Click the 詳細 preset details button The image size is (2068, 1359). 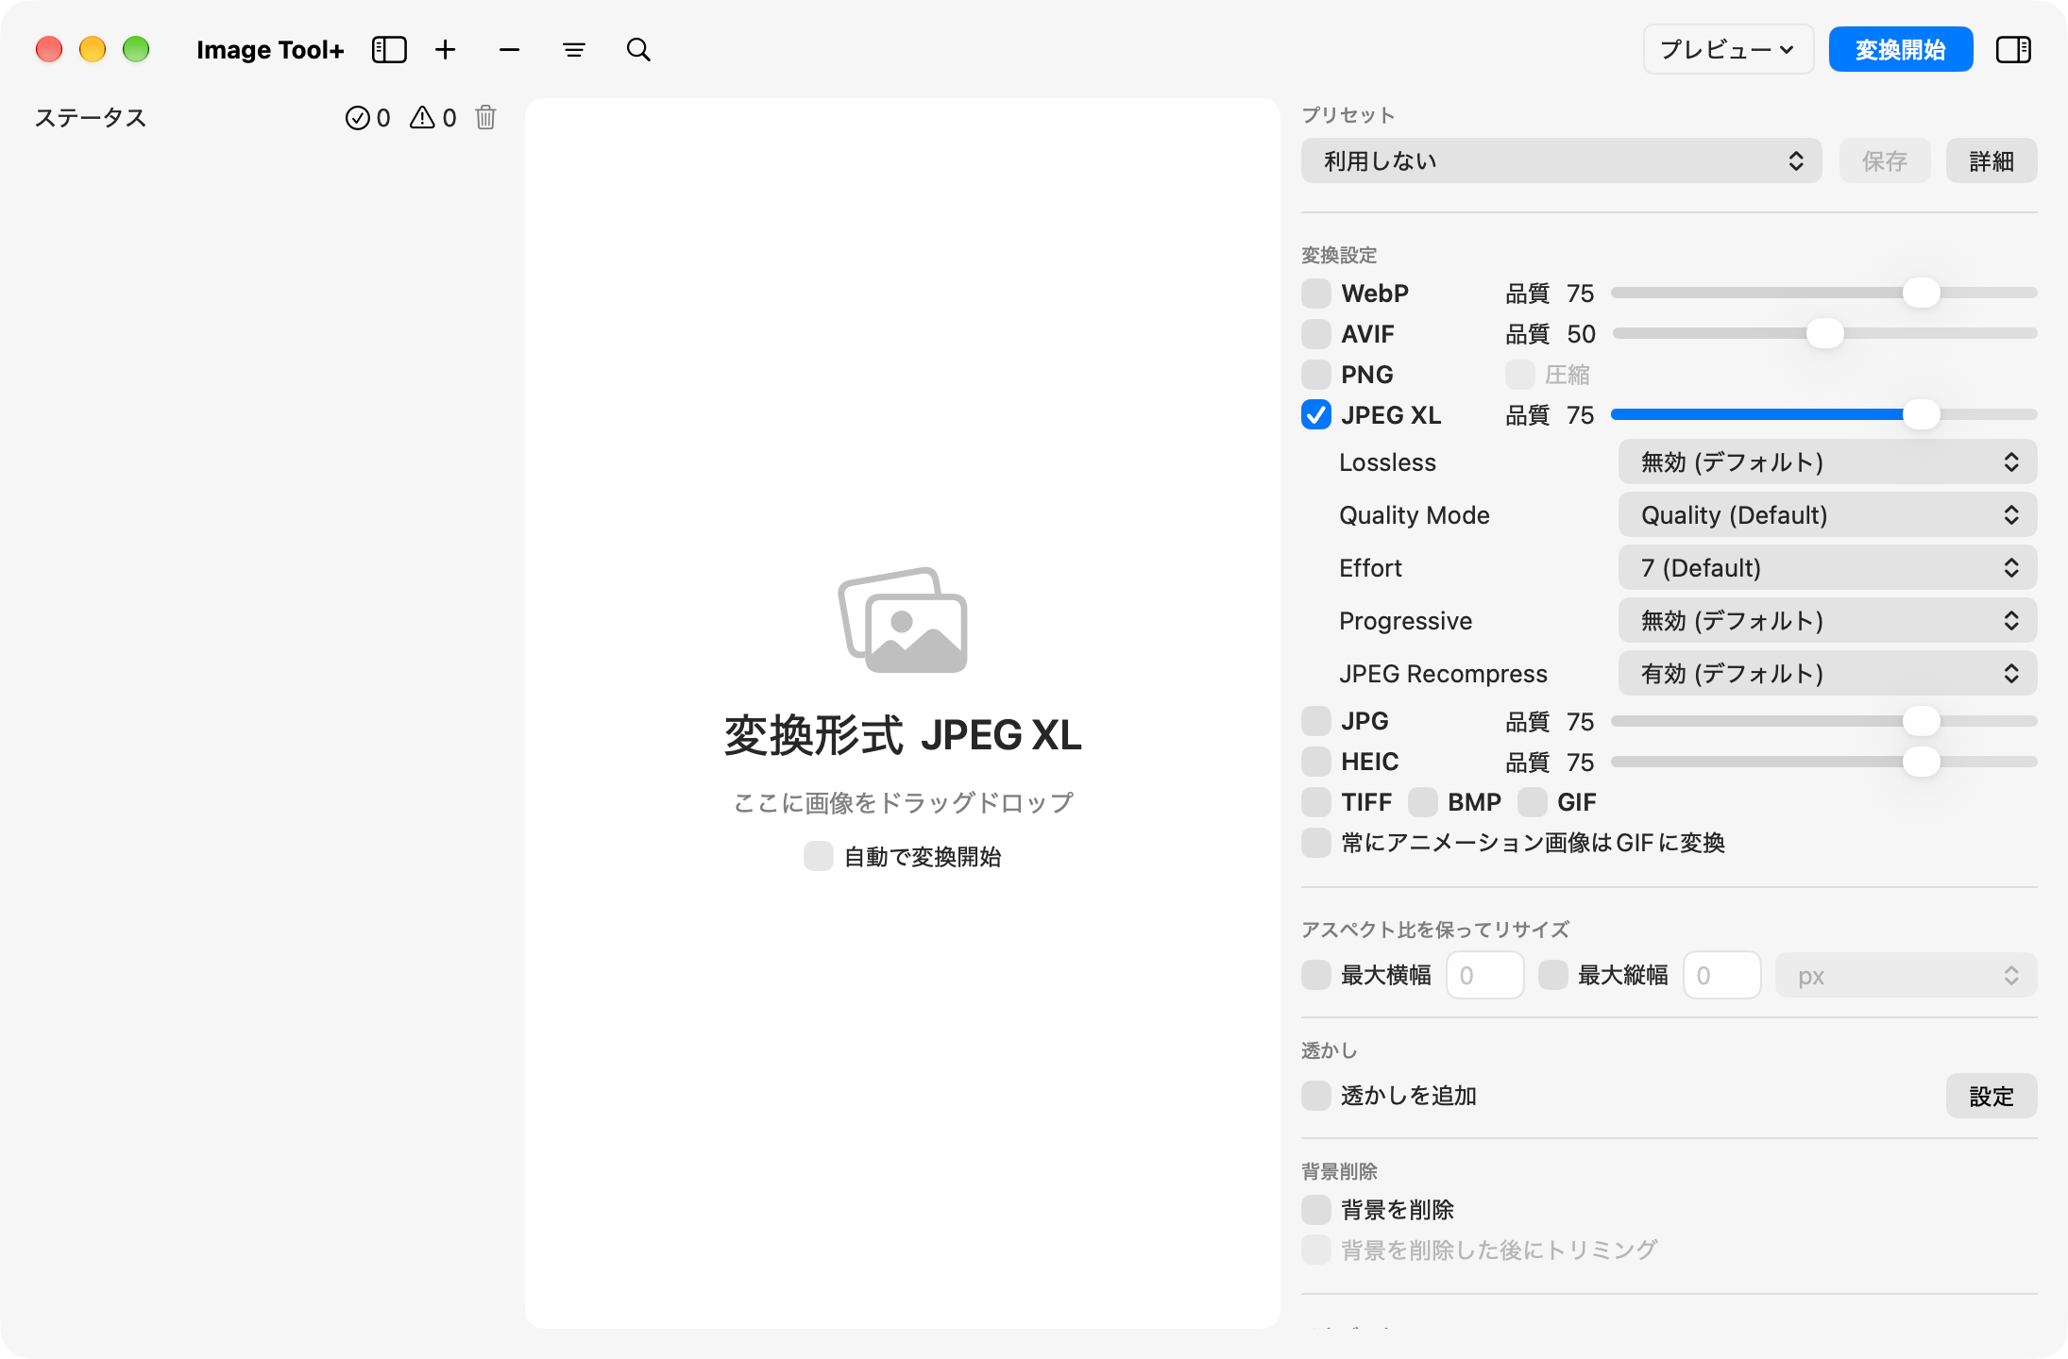click(x=1992, y=161)
